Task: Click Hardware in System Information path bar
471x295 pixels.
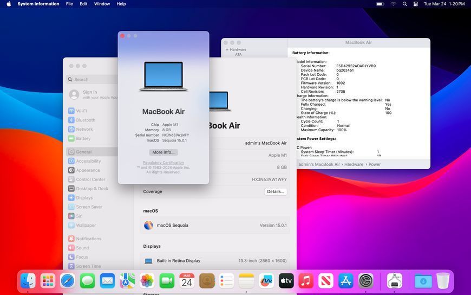Action: 354,164
